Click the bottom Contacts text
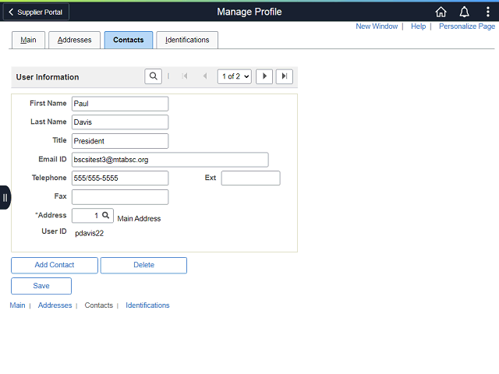Image resolution: width=499 pixels, height=374 pixels. (99, 305)
